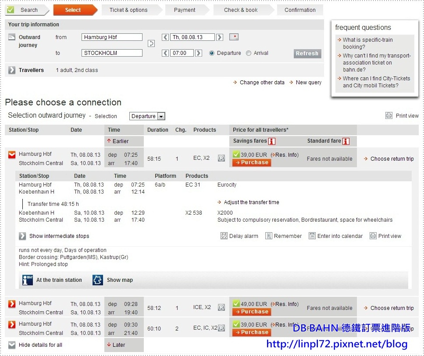Open the Selection Departure dropdown
This screenshot has height=356, width=424.
[147, 116]
